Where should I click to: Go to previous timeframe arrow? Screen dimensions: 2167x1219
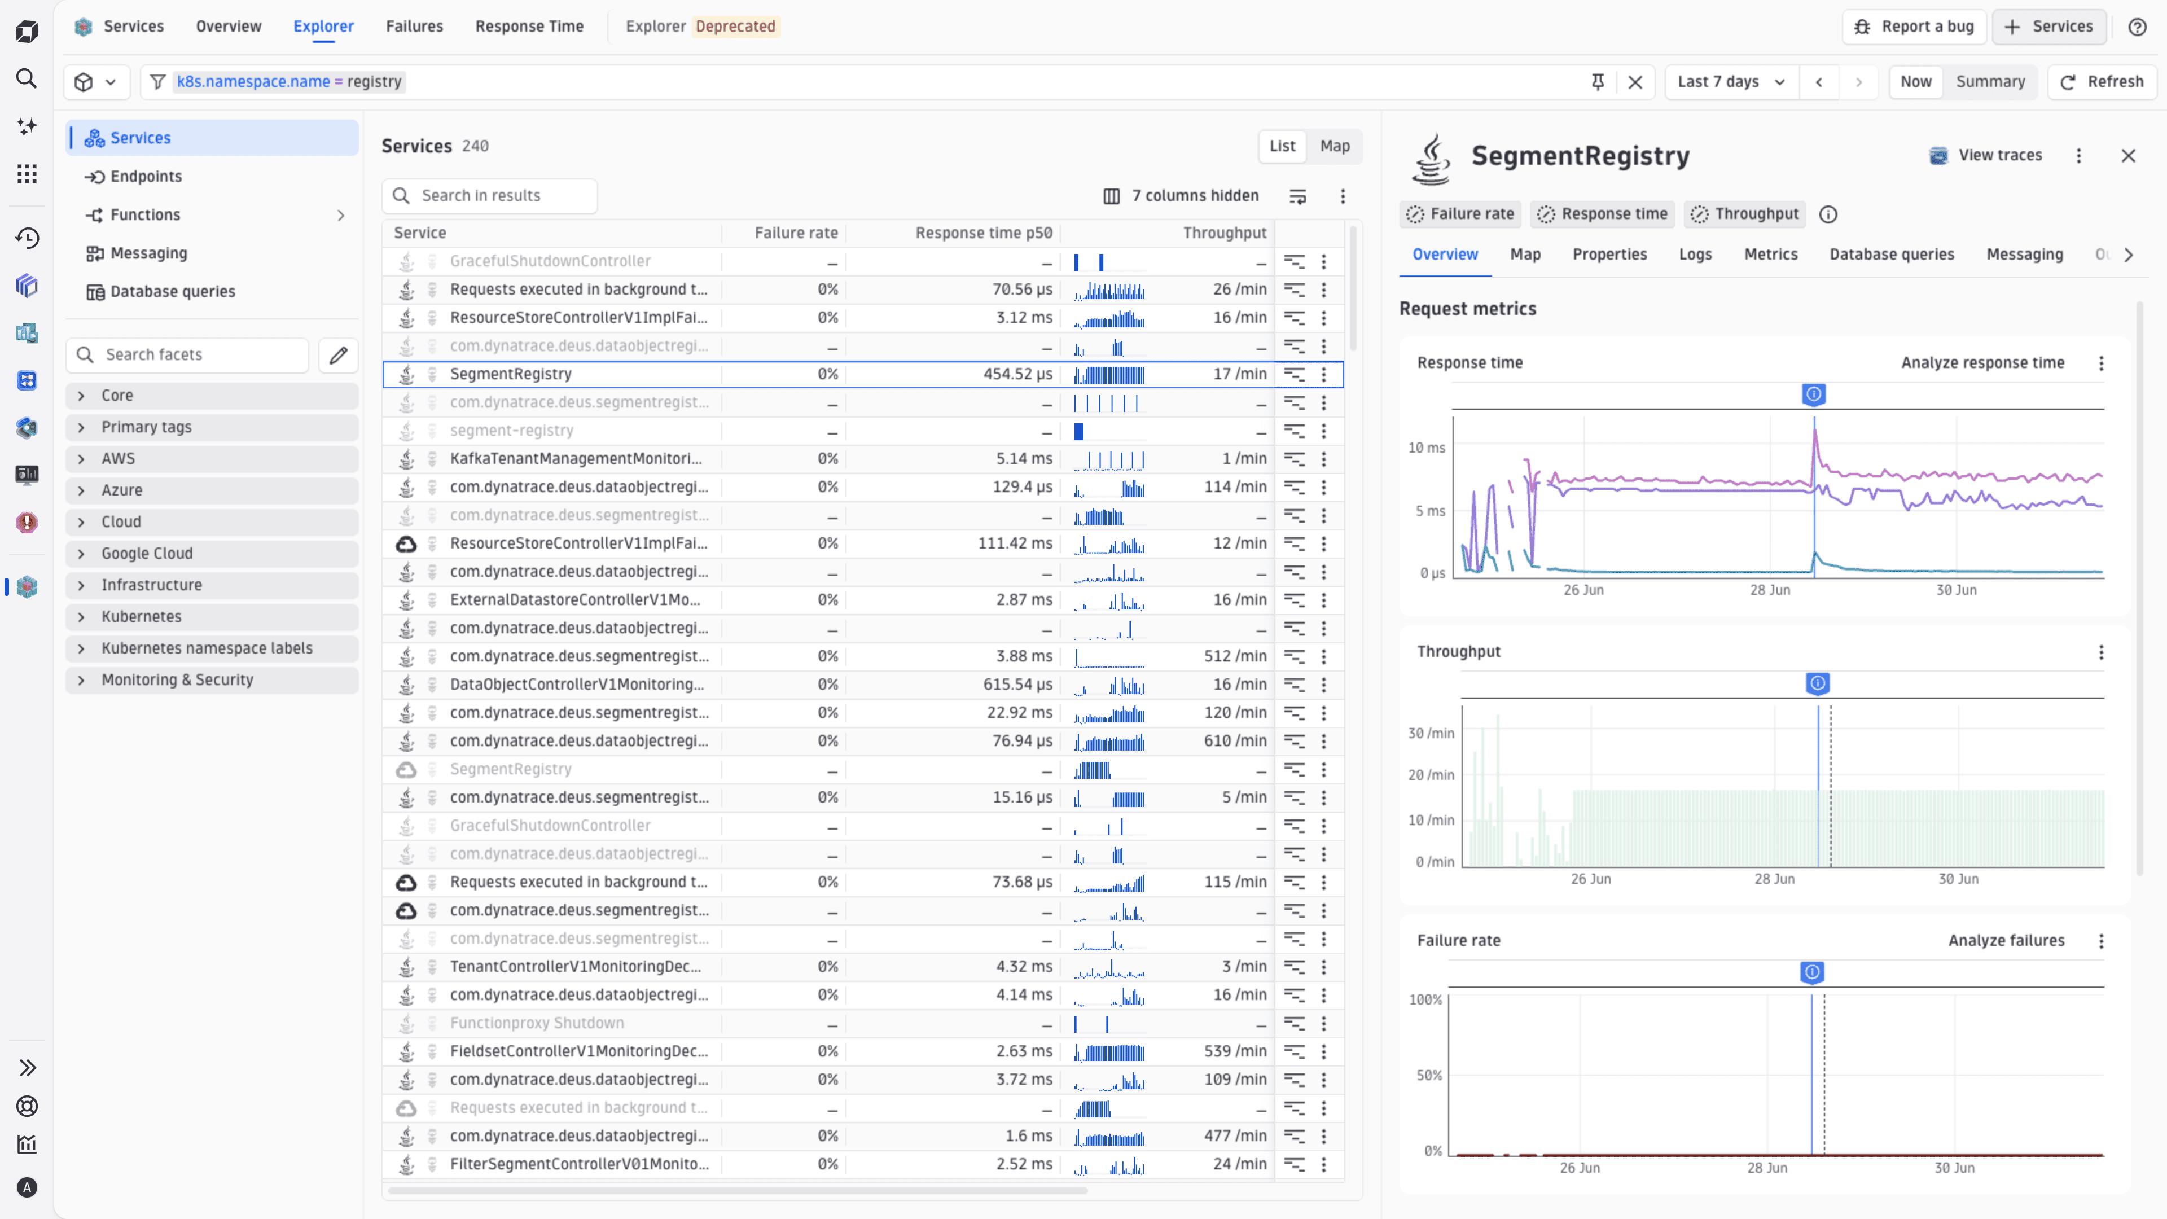click(1819, 82)
